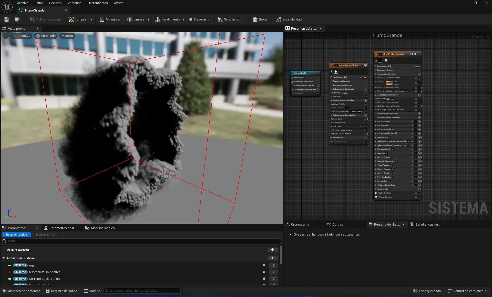
Task: Toggle the Grid3D_Gas_Master emitter enabled checkbox
Action: point(381,54)
